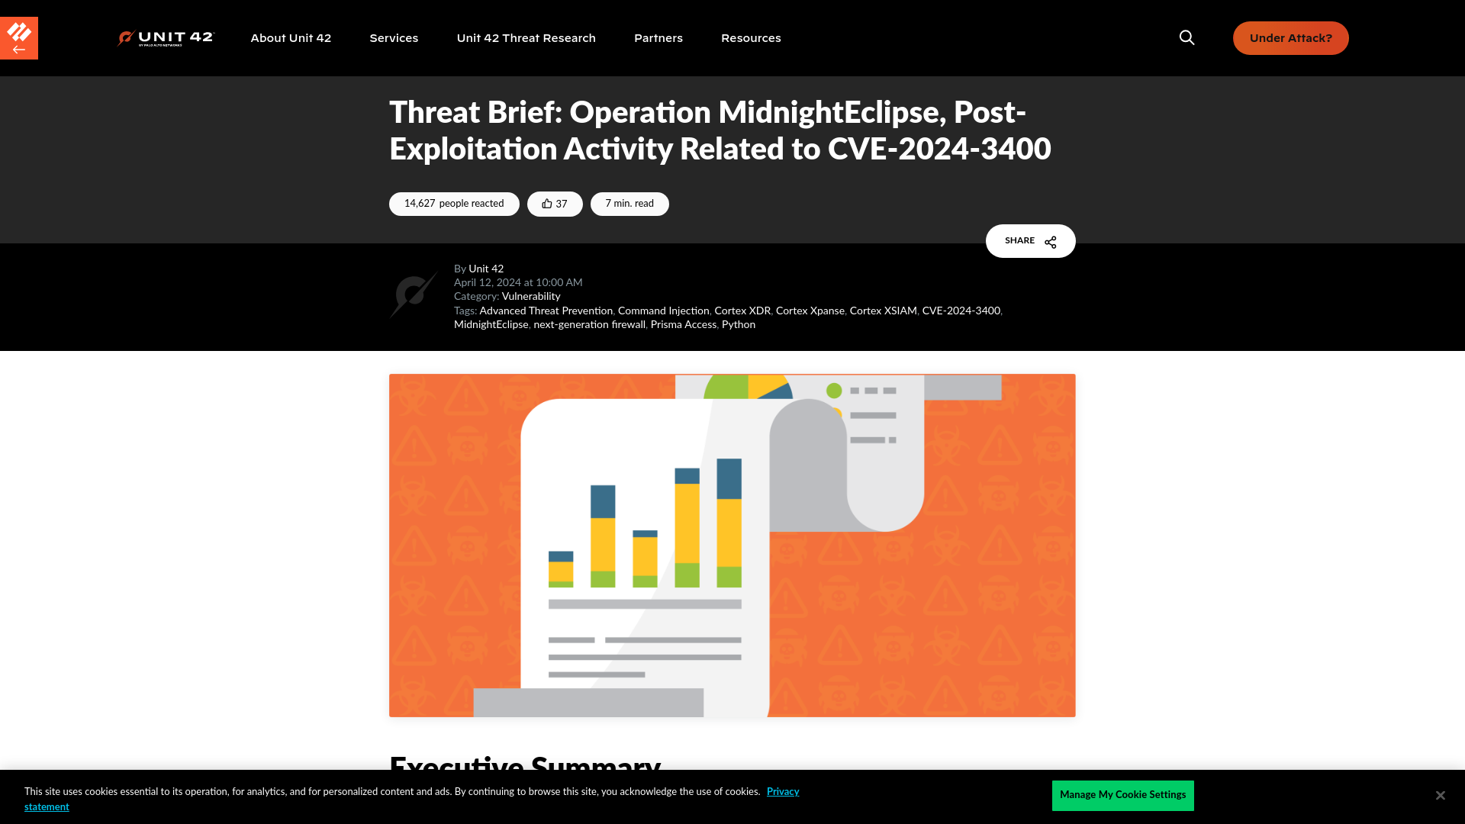Toggle the MidnightEclipse tag filter
Screen dimensions: 1465x824
[x=490, y=324]
